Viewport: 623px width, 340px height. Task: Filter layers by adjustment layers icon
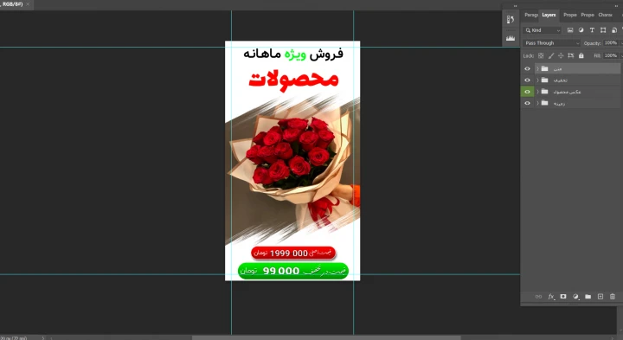click(x=581, y=30)
